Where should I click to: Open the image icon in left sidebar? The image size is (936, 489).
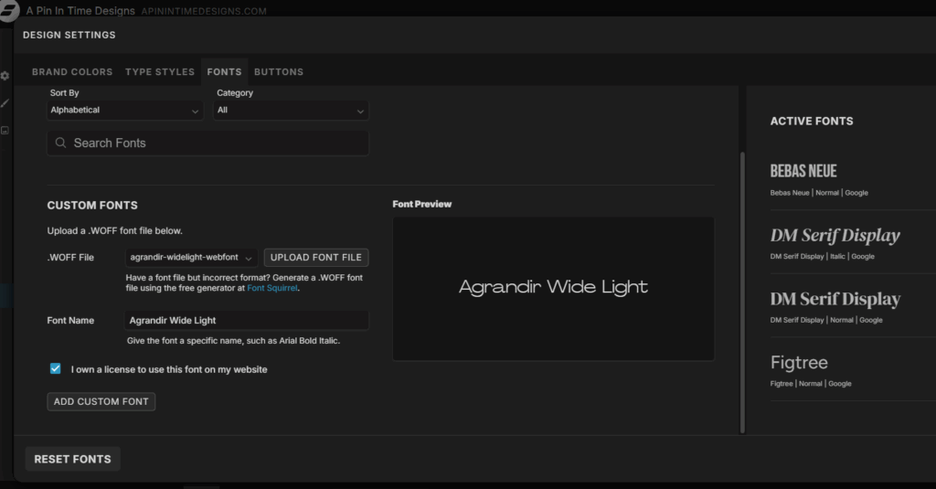pyautogui.click(x=5, y=130)
